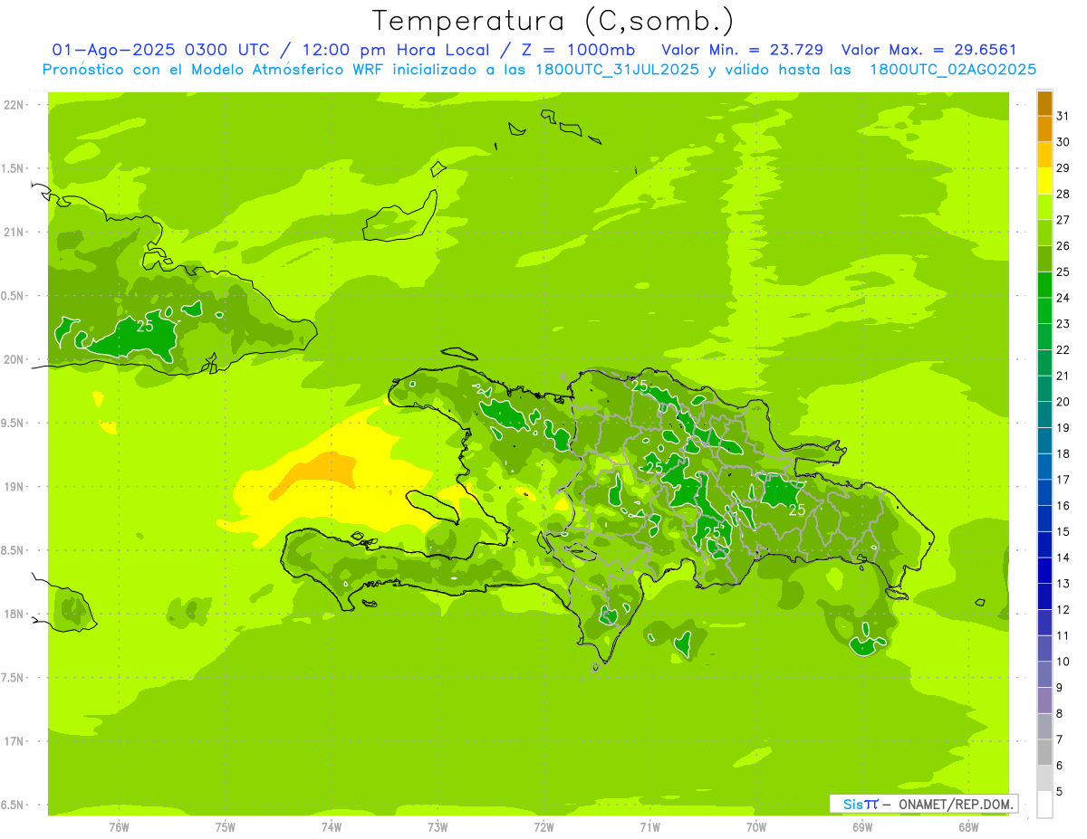Click the date "01-Ago-2025 0300 UTC"
This screenshot has width=1087, height=839.
[160, 50]
